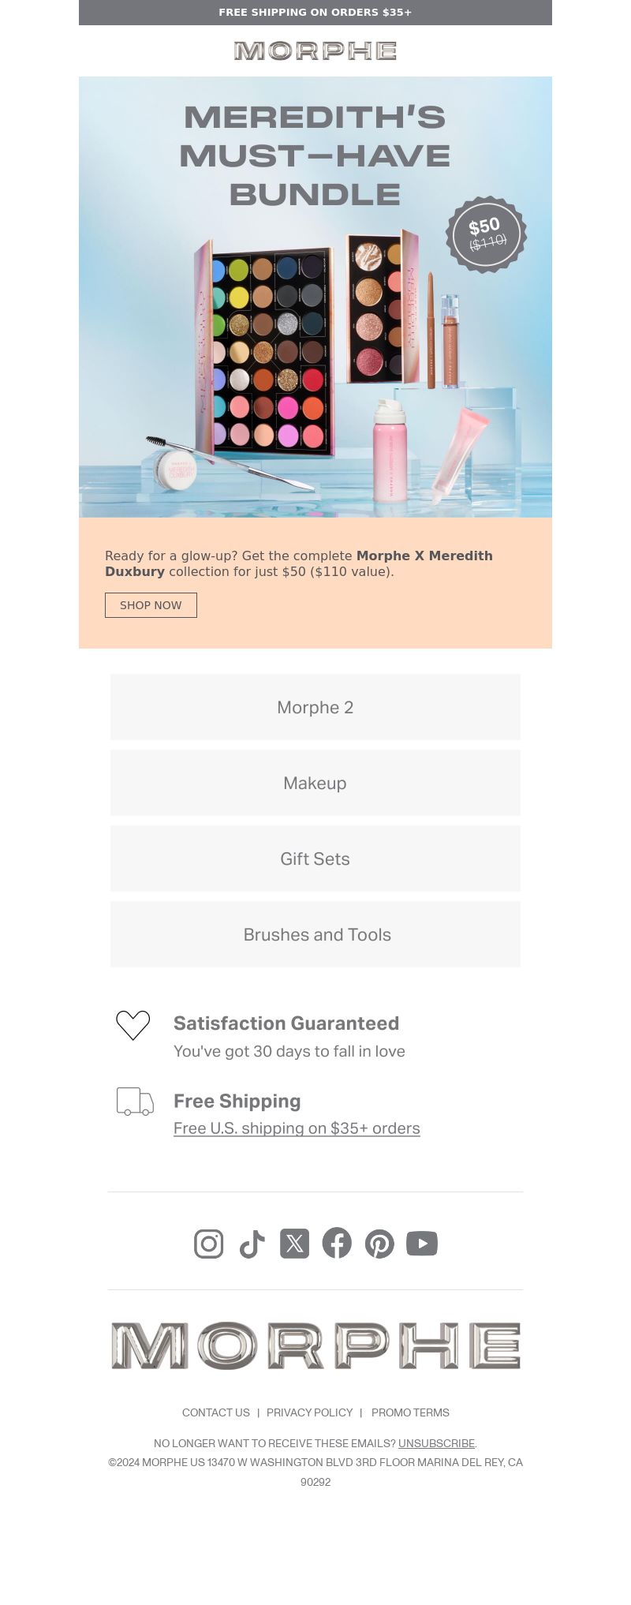The height and width of the screenshot is (1605, 631).
Task: Open the PROMO TERMS link
Action: (410, 1412)
